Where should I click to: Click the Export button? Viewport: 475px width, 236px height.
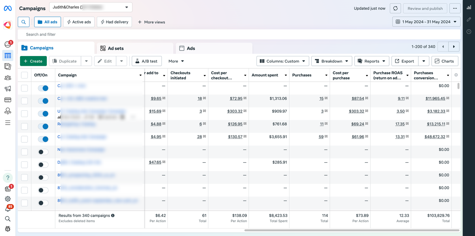(405, 61)
